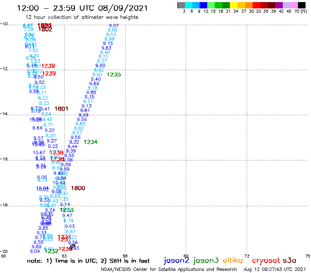The width and height of the screenshot is (311, 273).
Task: Pick the bright red swatch in the color scale
Action: click(x=256, y=5)
